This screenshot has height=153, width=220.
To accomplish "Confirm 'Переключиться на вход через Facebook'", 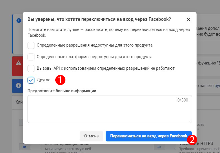I will [x=148, y=136].
